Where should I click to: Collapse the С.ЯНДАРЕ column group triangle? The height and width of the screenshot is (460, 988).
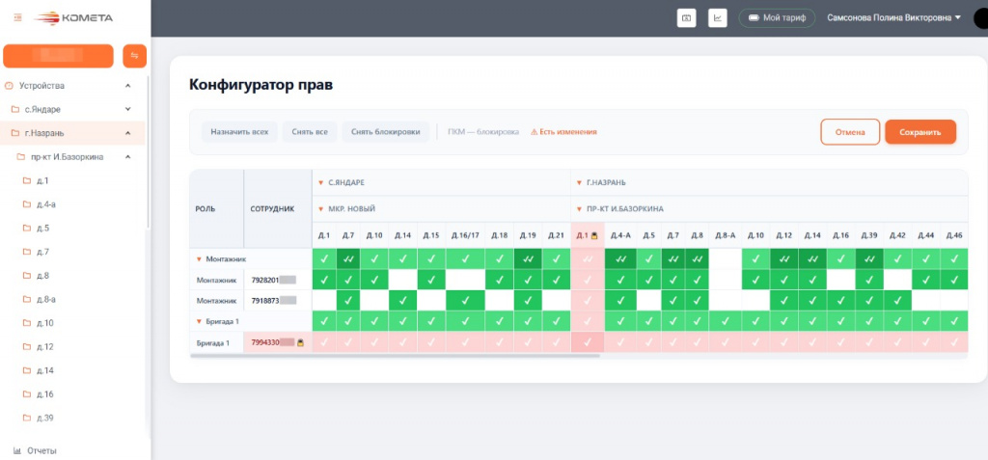[321, 183]
